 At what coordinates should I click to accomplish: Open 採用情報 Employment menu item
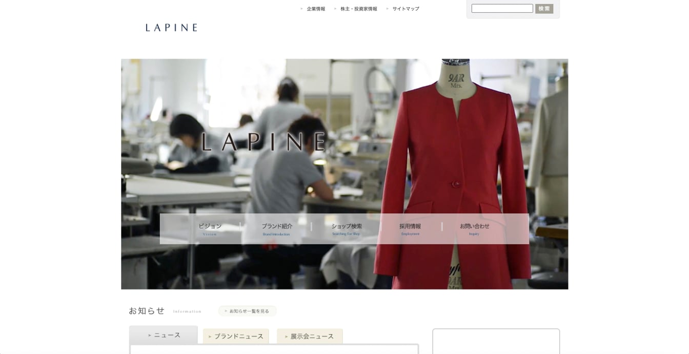coord(410,228)
